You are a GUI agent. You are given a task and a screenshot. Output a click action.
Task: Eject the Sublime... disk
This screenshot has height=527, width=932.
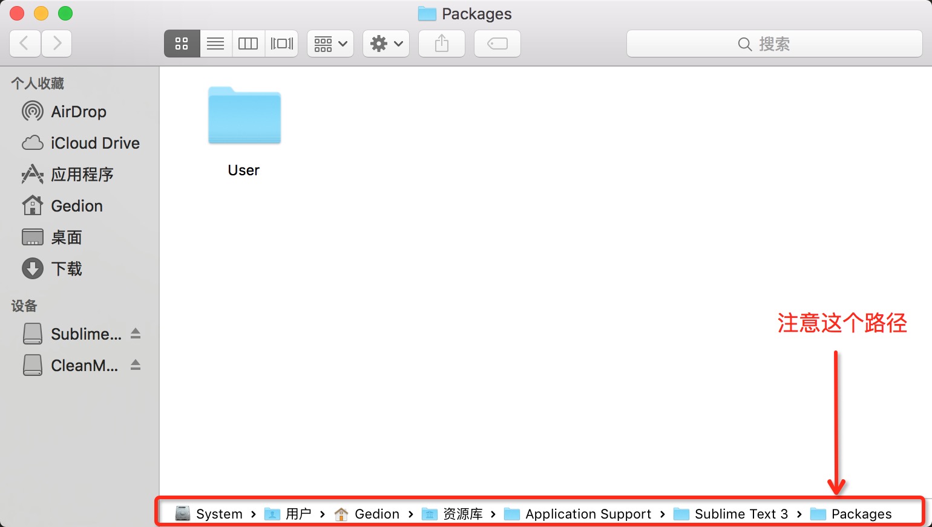tap(136, 334)
